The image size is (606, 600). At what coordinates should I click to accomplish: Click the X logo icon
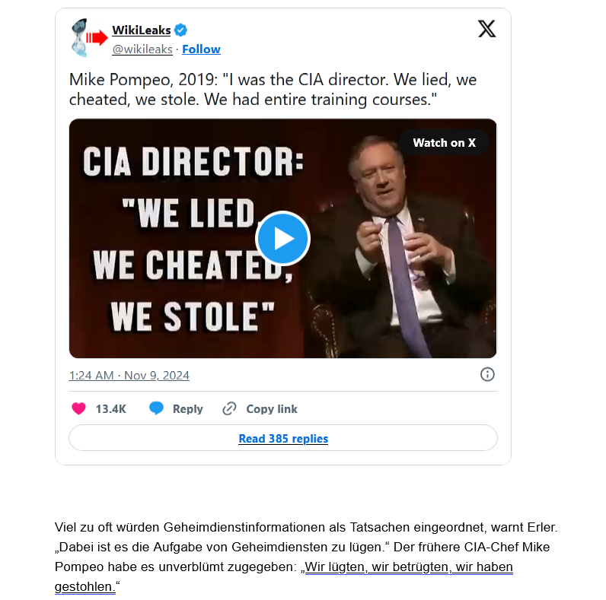point(486,29)
